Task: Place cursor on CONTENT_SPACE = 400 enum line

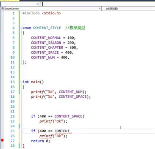Action: [52, 52]
